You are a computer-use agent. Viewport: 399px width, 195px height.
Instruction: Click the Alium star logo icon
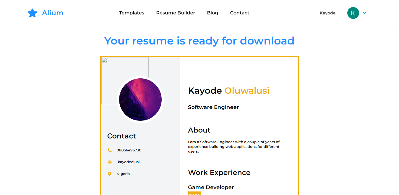tap(32, 13)
